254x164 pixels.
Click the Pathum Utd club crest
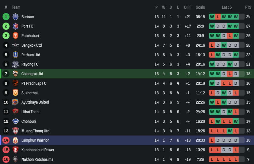pyautogui.click(x=15, y=55)
